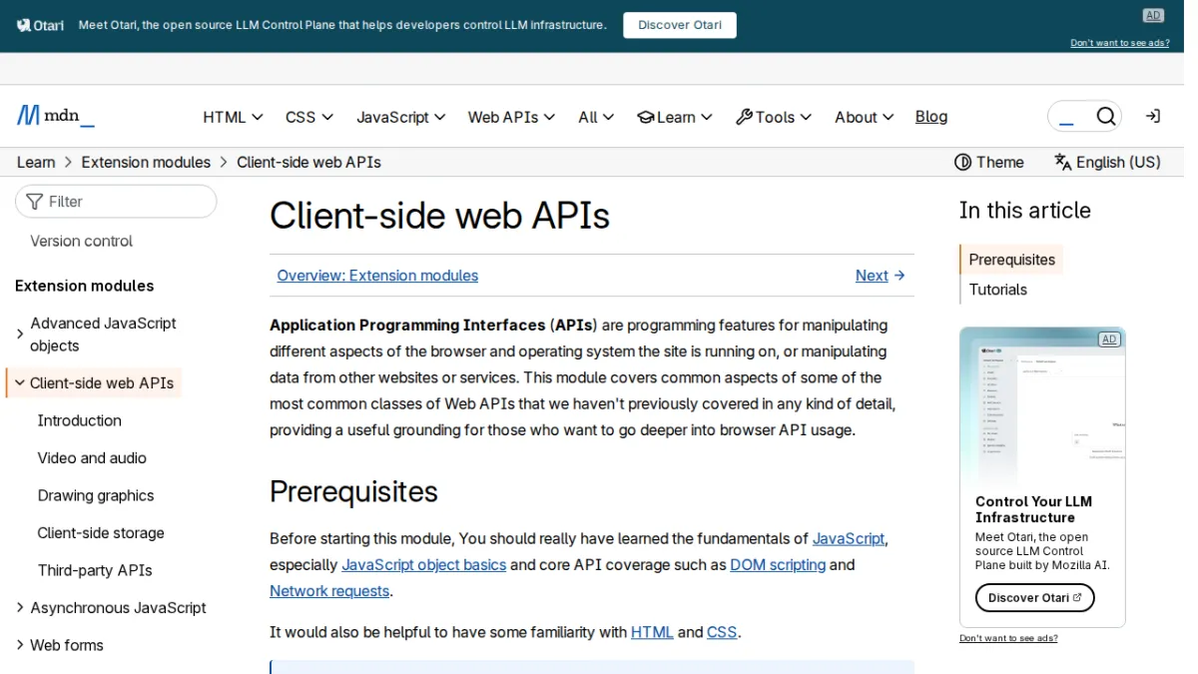Viewport: 1198px width, 674px height.
Task: Click the log in arrow icon
Action: [x=1153, y=117]
